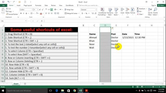
Task: Select column D header
Action: [105, 25]
